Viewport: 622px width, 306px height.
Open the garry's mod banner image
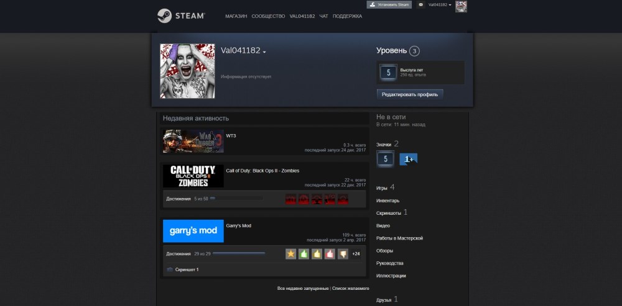point(193,231)
